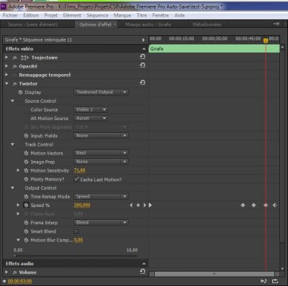Open the Frame Interp Blend dropdown
The height and width of the screenshot is (286, 288).
(x=101, y=222)
